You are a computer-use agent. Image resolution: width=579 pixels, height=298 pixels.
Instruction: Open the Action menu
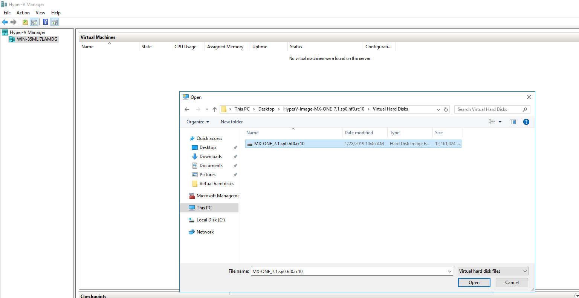23,13
